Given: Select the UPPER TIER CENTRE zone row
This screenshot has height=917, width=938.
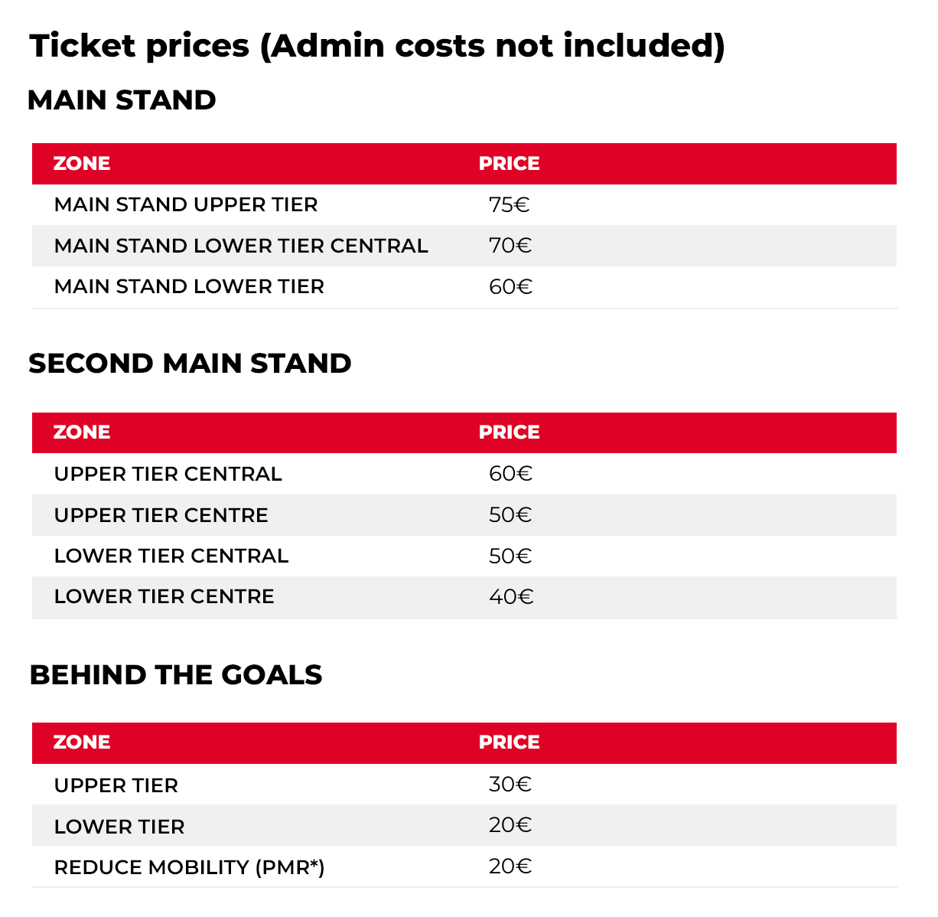Looking at the screenshot, I should pos(161,515).
